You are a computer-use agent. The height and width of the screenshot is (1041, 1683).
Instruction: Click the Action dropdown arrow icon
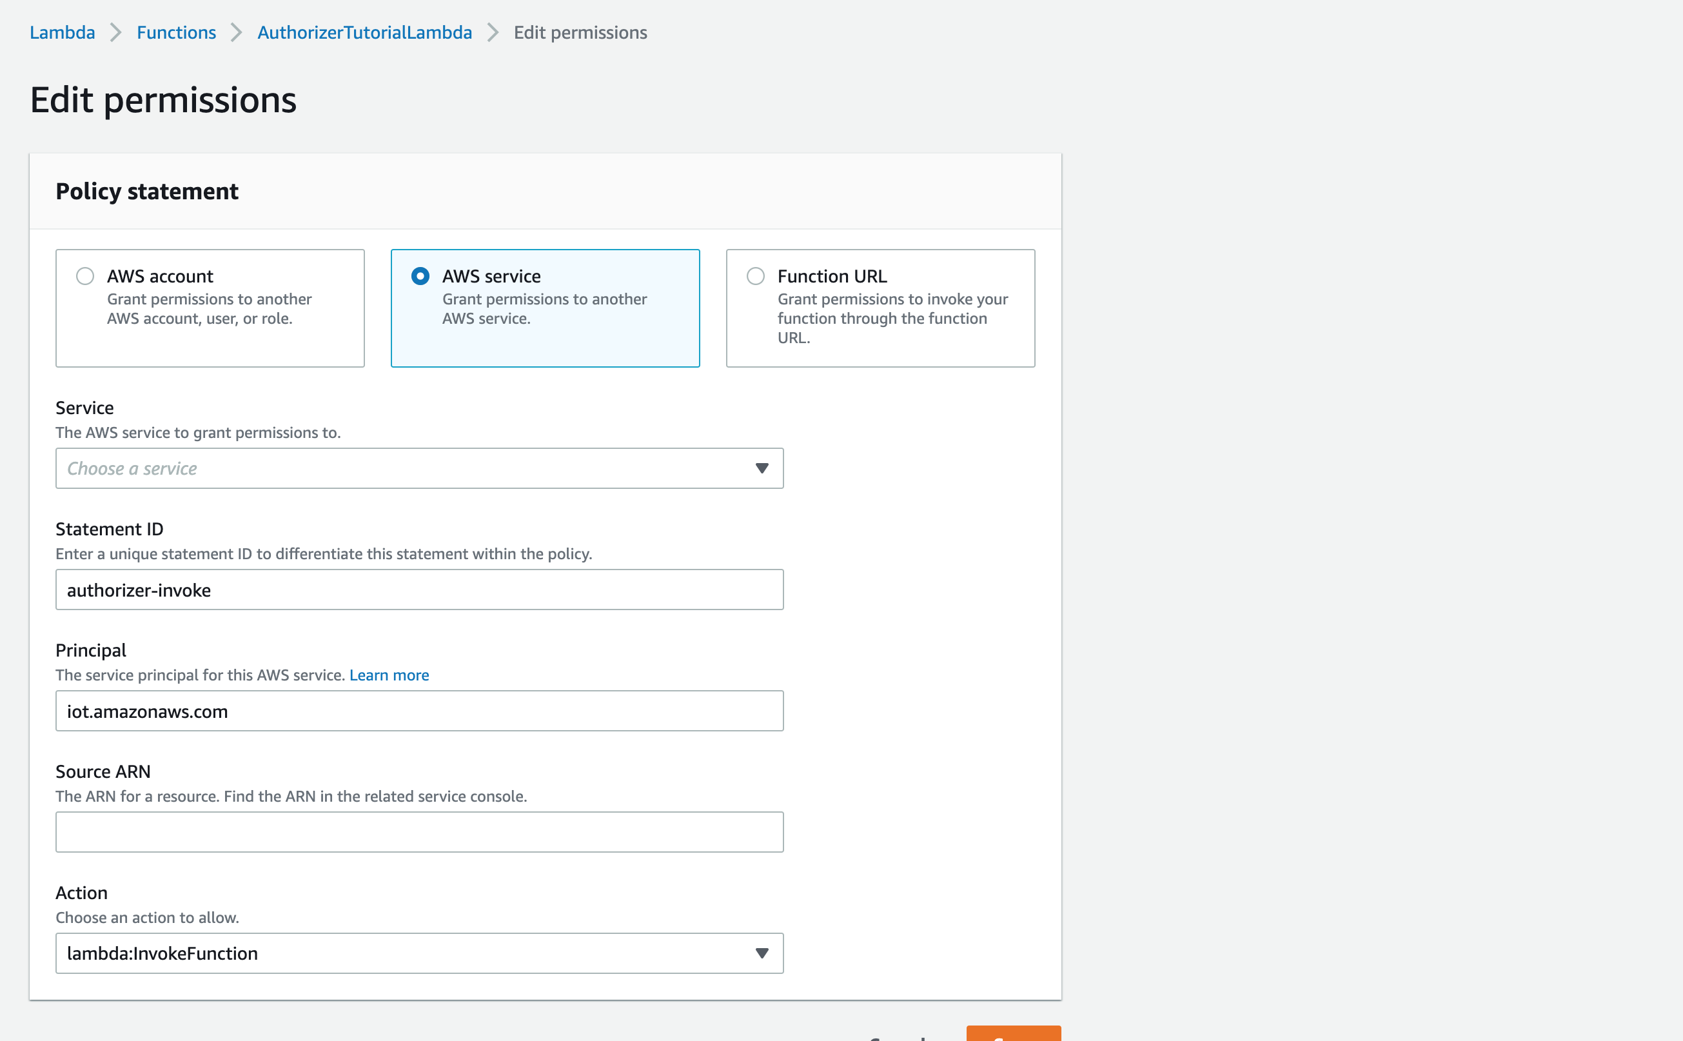762,953
